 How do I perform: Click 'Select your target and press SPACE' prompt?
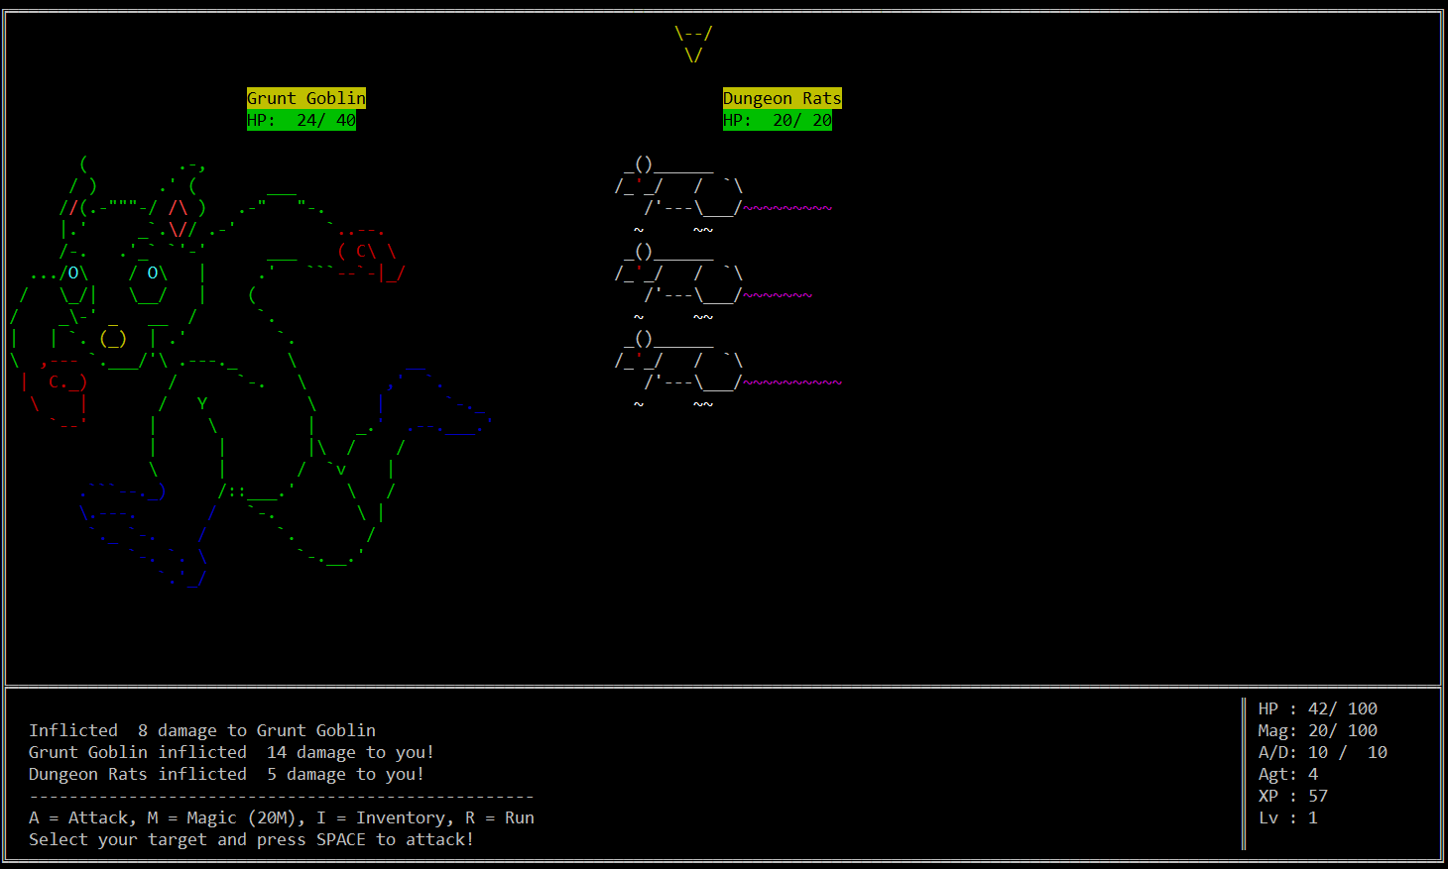[x=251, y=839]
